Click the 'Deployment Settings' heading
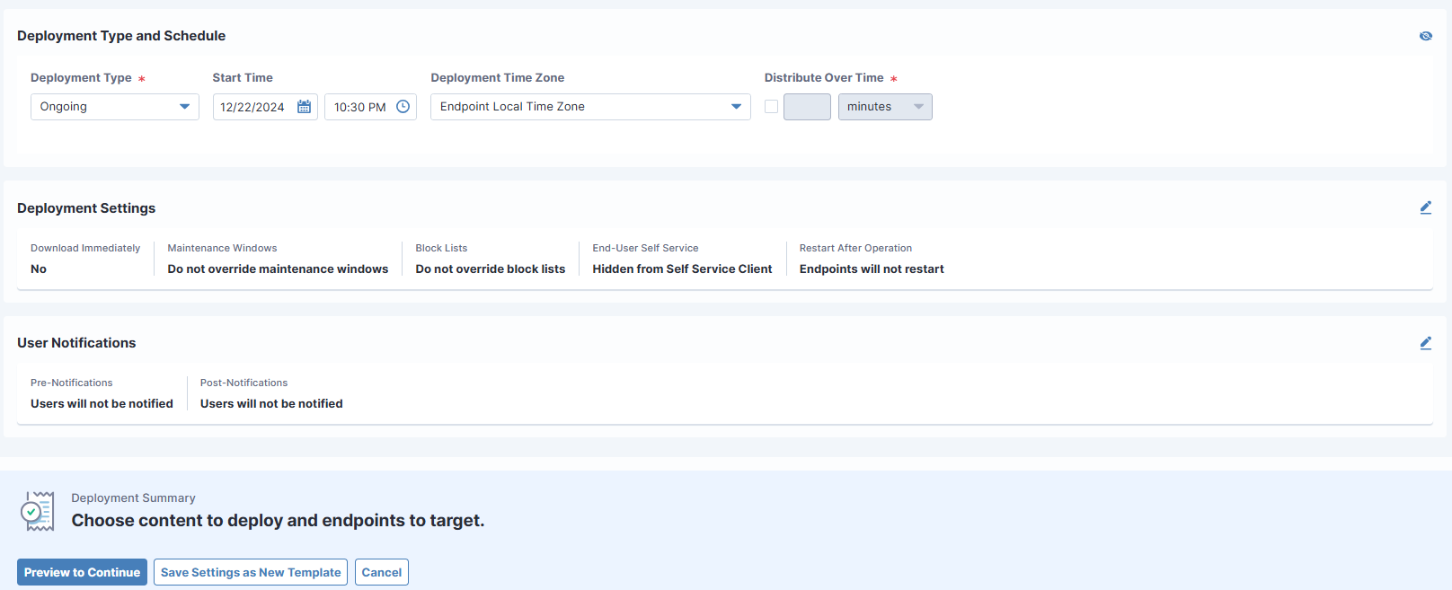The height and width of the screenshot is (590, 1452). tap(86, 208)
